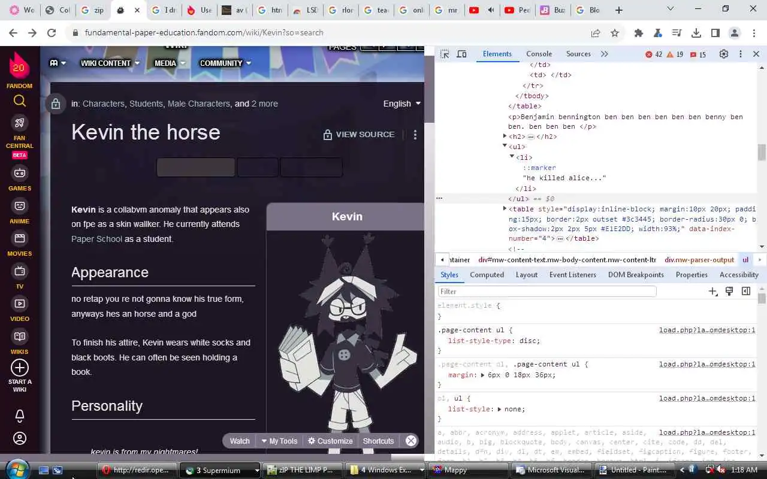Open the Male Characters category link
Viewport: 767px width, 479px height.
coord(199,104)
